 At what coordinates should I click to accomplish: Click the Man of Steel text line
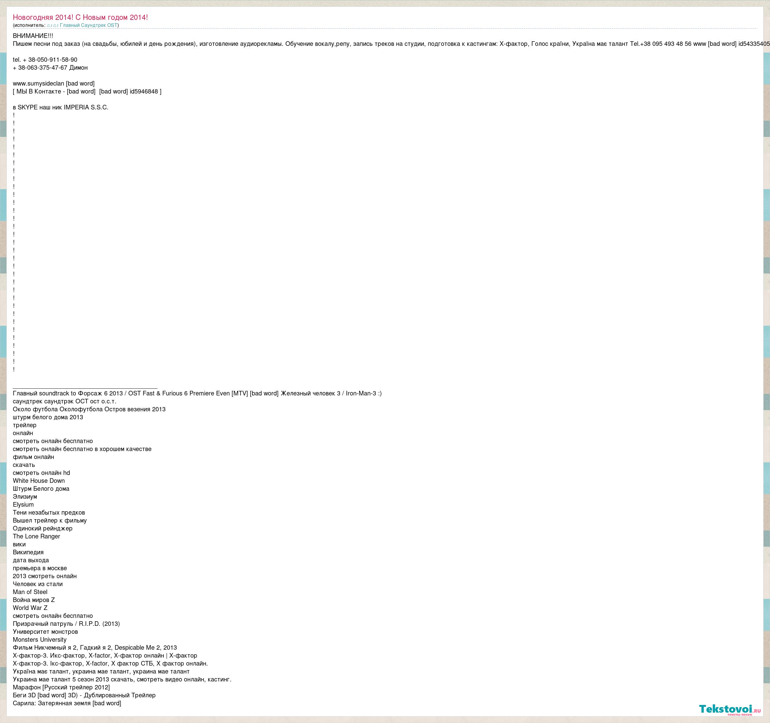point(30,592)
